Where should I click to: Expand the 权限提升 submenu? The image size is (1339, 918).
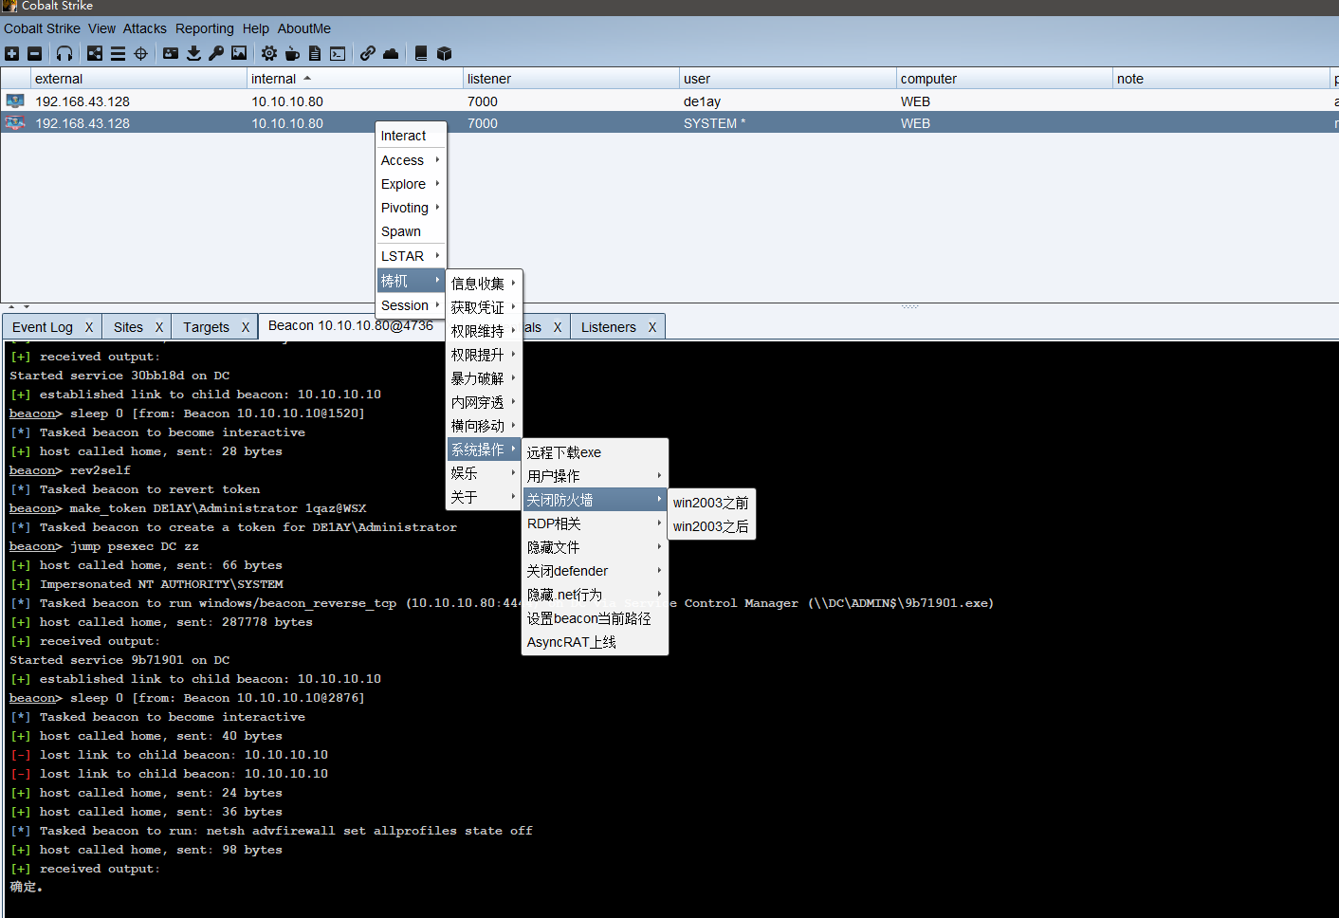[485, 354]
